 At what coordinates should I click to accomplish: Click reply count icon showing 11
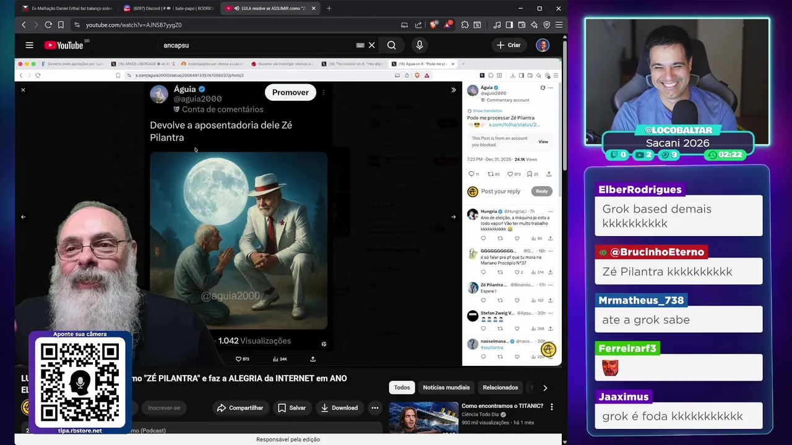473,174
